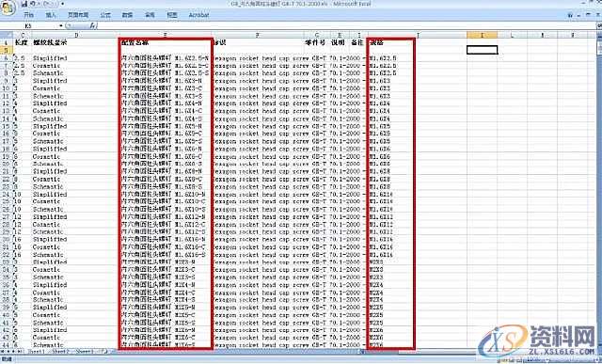Switch to the Acrobat ribbon tab
The width and height of the screenshot is (602, 364).
pyautogui.click(x=198, y=15)
